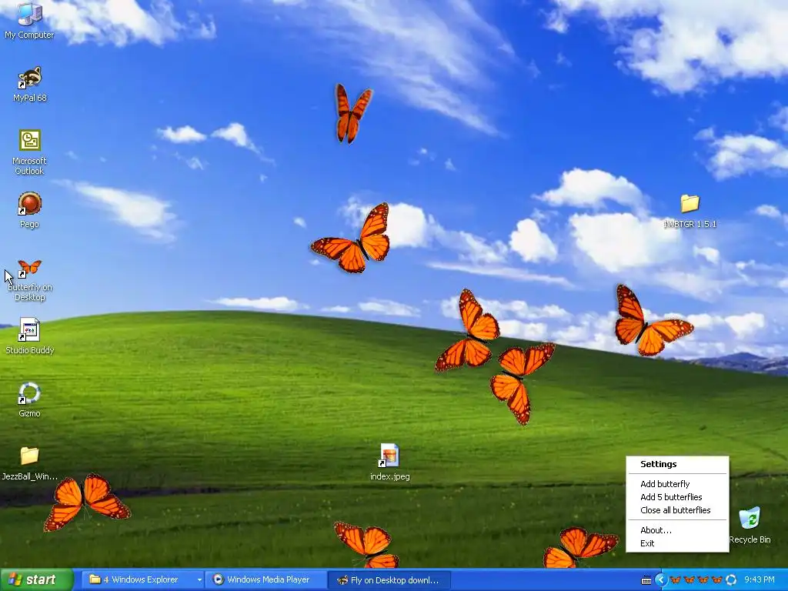Switch to Fly on Desktop downl... taskbar button
Screen dimensions: 788x591
coord(389,580)
